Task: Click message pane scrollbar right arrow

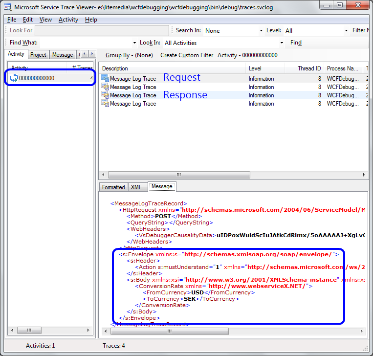Action: pos(362,331)
